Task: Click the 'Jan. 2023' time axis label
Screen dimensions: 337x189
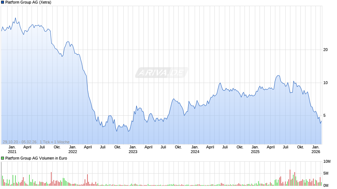Action: (133, 149)
